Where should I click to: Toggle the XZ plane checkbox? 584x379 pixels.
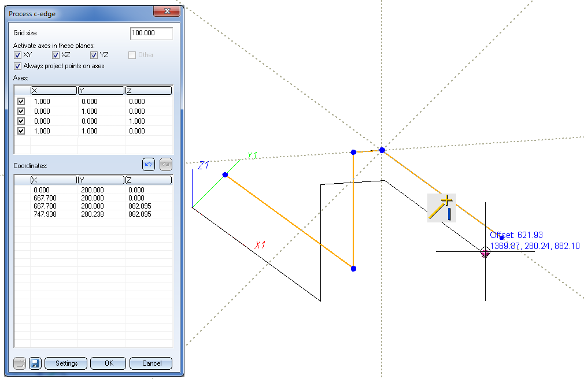[x=56, y=55]
